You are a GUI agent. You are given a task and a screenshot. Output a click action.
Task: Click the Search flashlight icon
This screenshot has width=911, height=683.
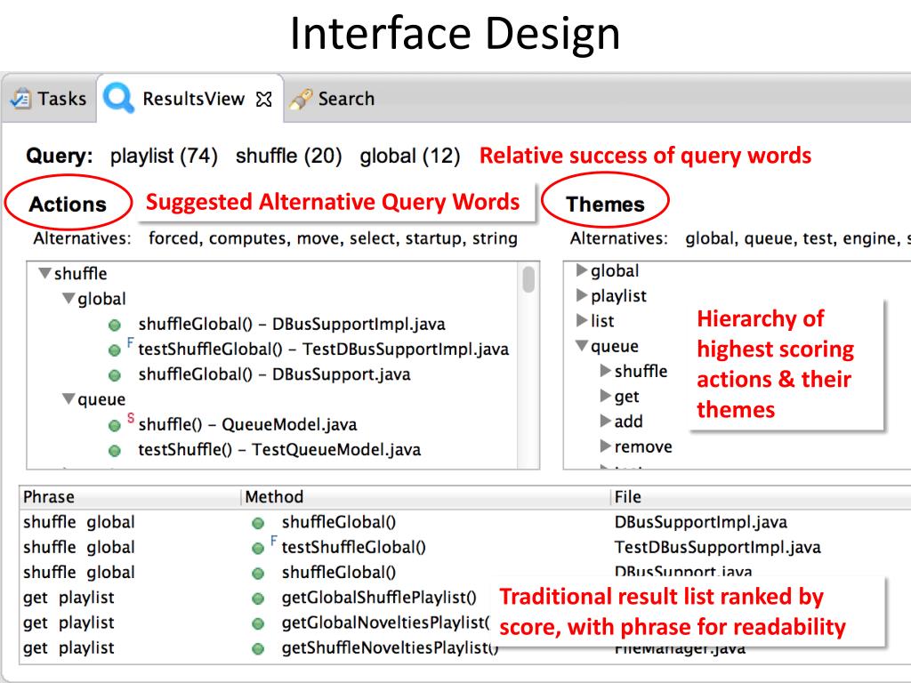[301, 100]
